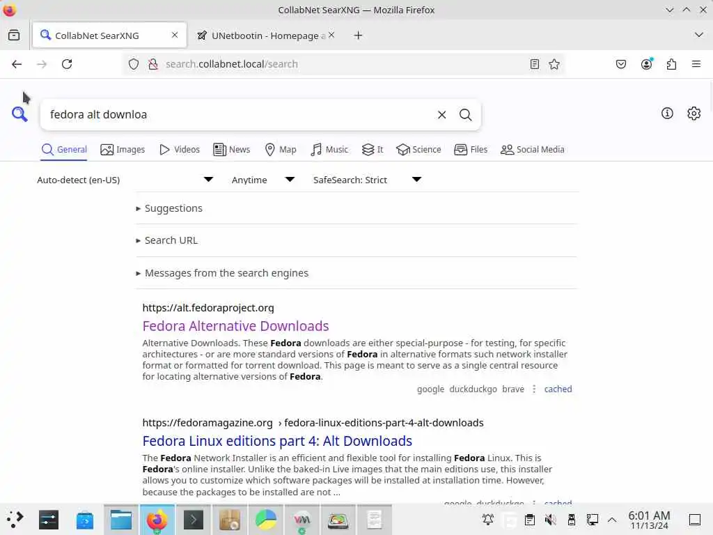The image size is (713, 535).
Task: Open SearXNG preferences gear icon
Action: [x=694, y=114]
